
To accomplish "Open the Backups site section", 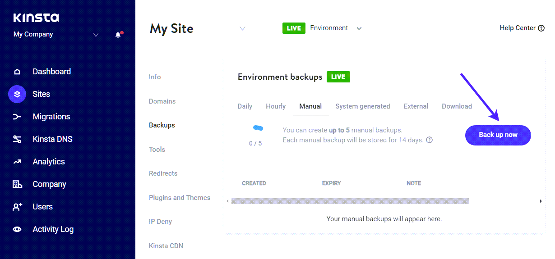I will 162,125.
